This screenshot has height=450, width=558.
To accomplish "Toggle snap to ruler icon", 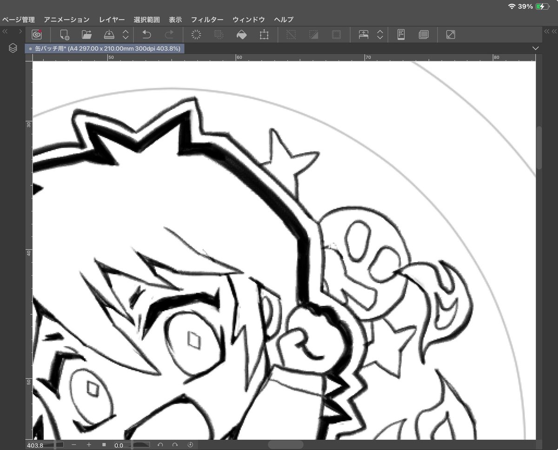I will point(364,34).
